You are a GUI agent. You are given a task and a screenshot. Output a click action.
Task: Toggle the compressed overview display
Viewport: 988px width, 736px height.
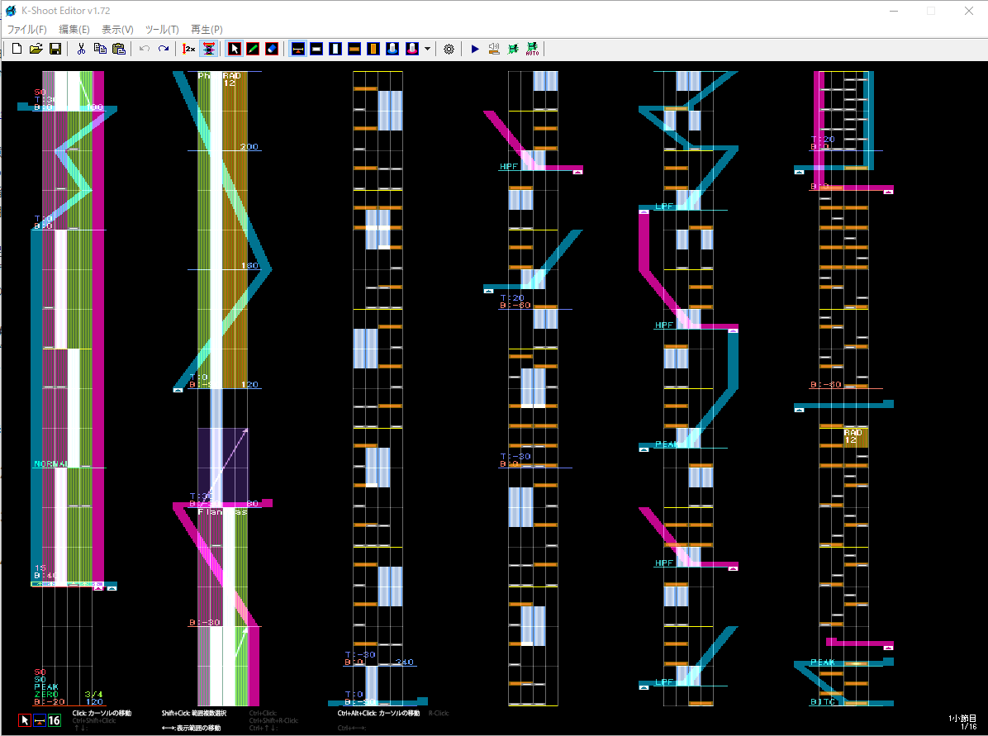tap(208, 49)
